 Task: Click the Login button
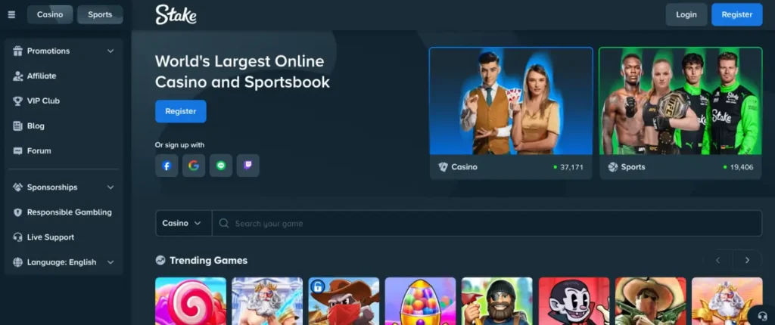pos(686,14)
